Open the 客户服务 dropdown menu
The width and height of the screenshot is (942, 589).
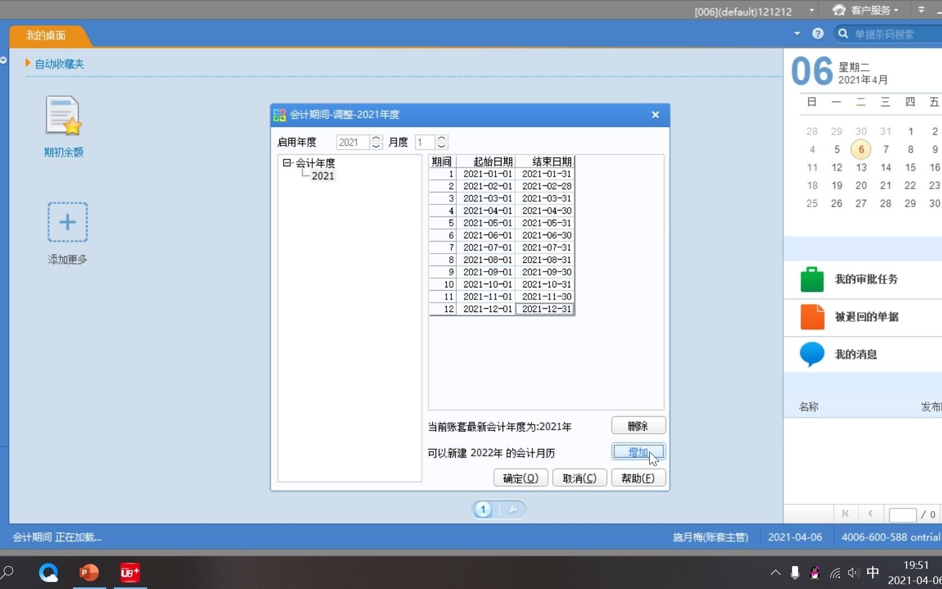coord(896,10)
